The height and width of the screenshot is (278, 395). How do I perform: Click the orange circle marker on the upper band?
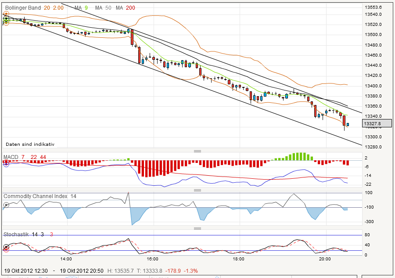(6, 14)
